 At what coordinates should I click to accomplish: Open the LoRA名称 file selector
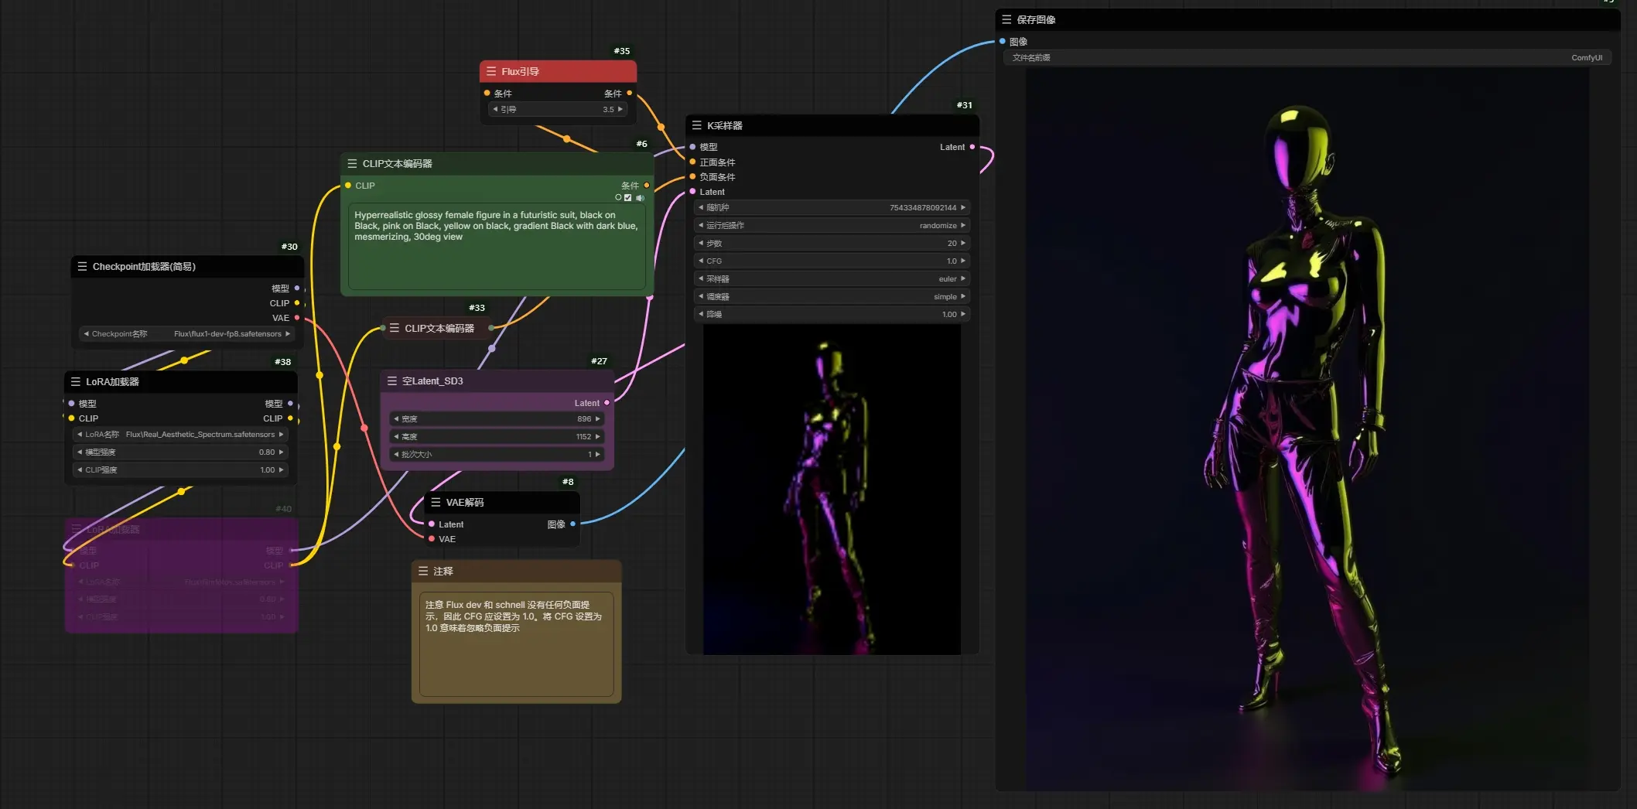click(180, 435)
